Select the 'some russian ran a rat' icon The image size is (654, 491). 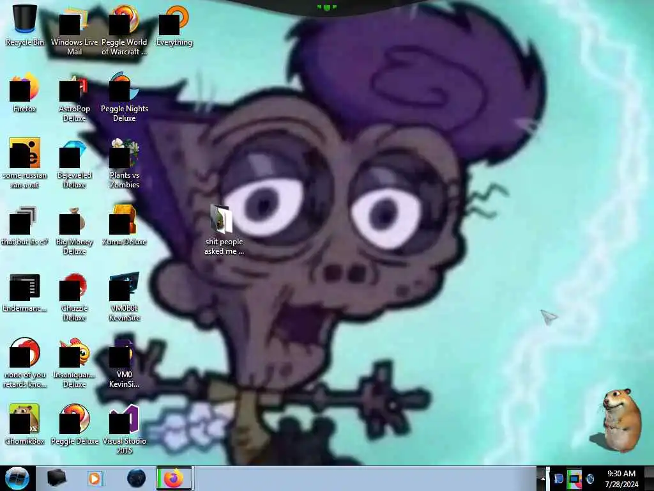click(x=25, y=163)
